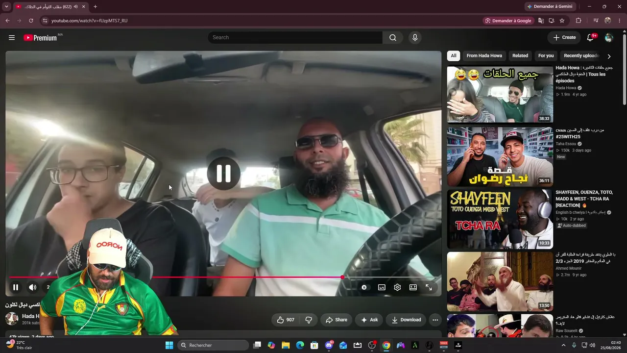Image resolution: width=627 pixels, height=353 pixels.
Task: Install app icon in address bar
Action: (x=552, y=21)
